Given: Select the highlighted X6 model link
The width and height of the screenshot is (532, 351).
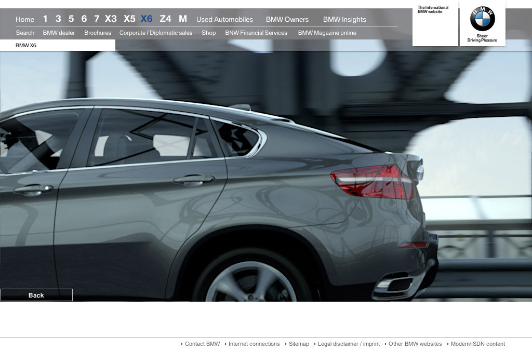Looking at the screenshot, I should pyautogui.click(x=147, y=19).
